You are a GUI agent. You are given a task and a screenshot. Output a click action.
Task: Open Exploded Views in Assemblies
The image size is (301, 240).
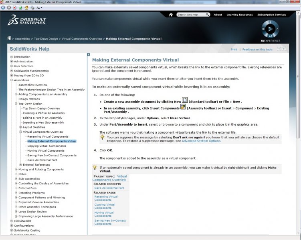(x=38, y=202)
